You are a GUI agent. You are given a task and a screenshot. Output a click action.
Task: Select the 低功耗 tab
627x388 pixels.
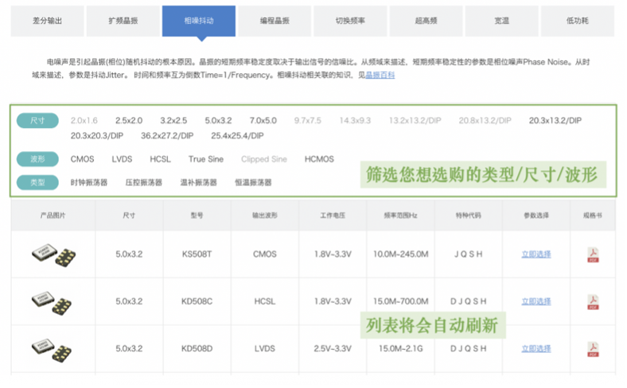[x=578, y=20]
